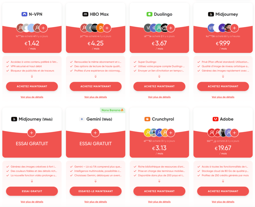Click the plus icon on the Gemini card
255x207 pixels.
point(95,133)
